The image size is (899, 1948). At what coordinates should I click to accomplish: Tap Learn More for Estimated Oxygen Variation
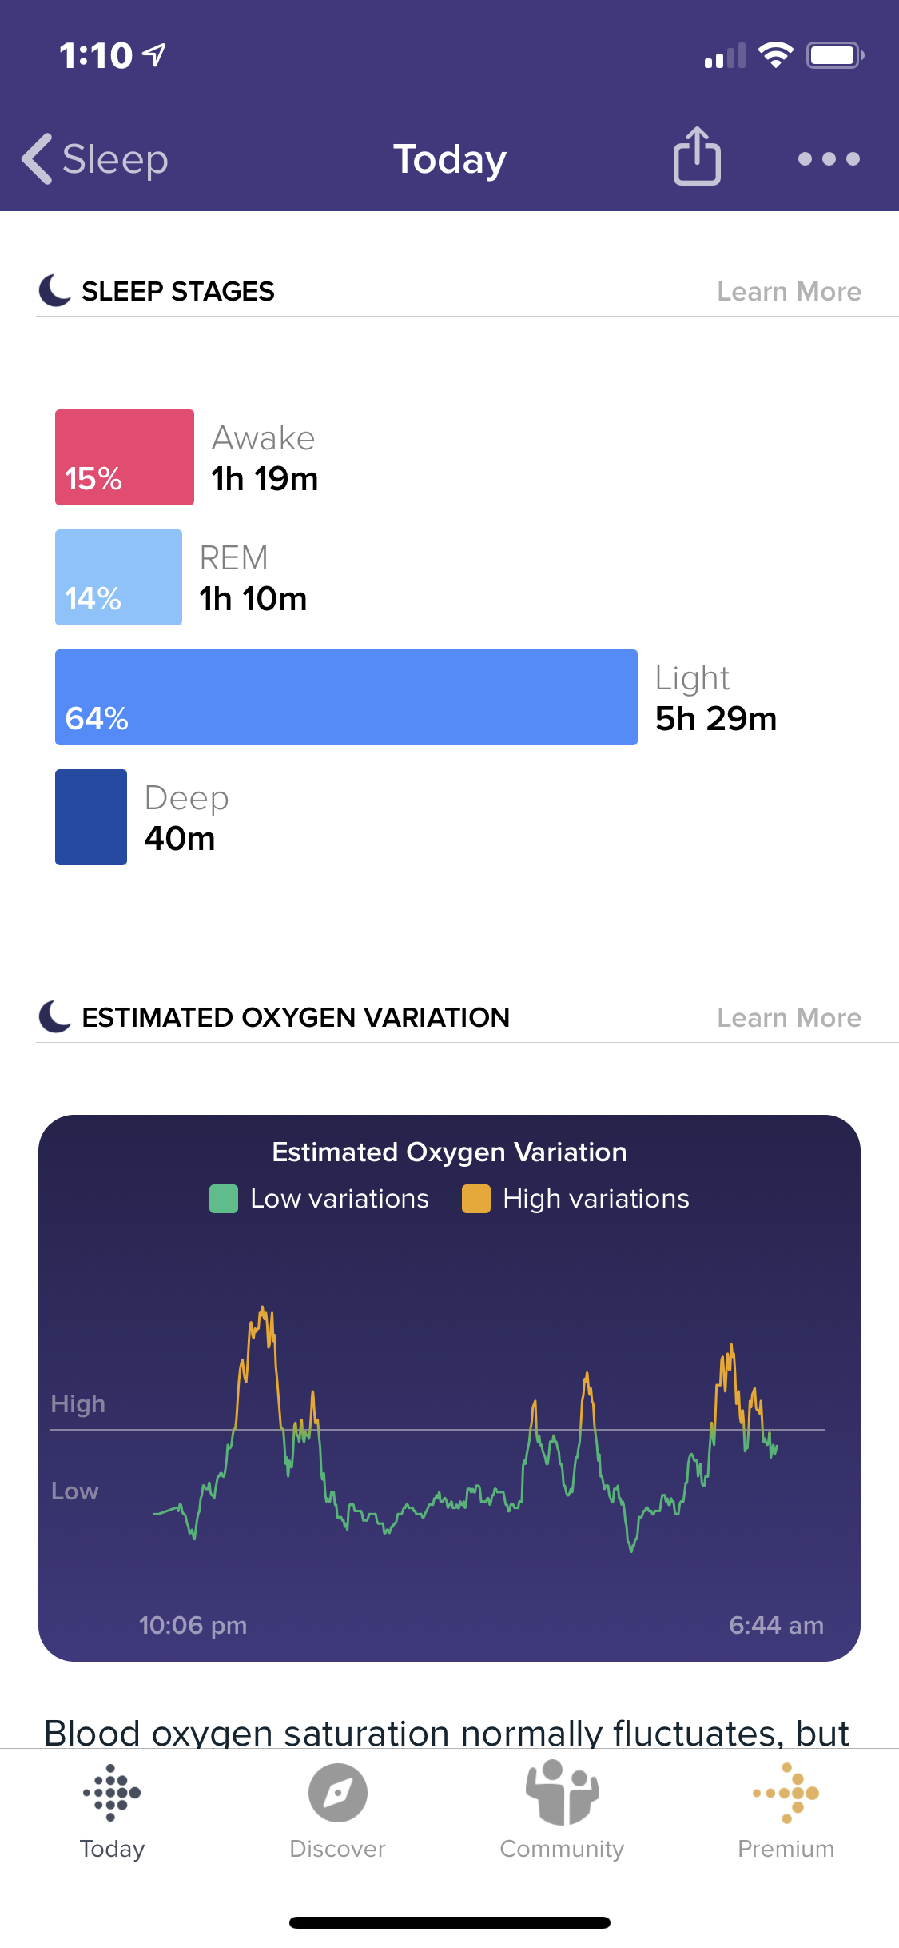click(789, 1018)
